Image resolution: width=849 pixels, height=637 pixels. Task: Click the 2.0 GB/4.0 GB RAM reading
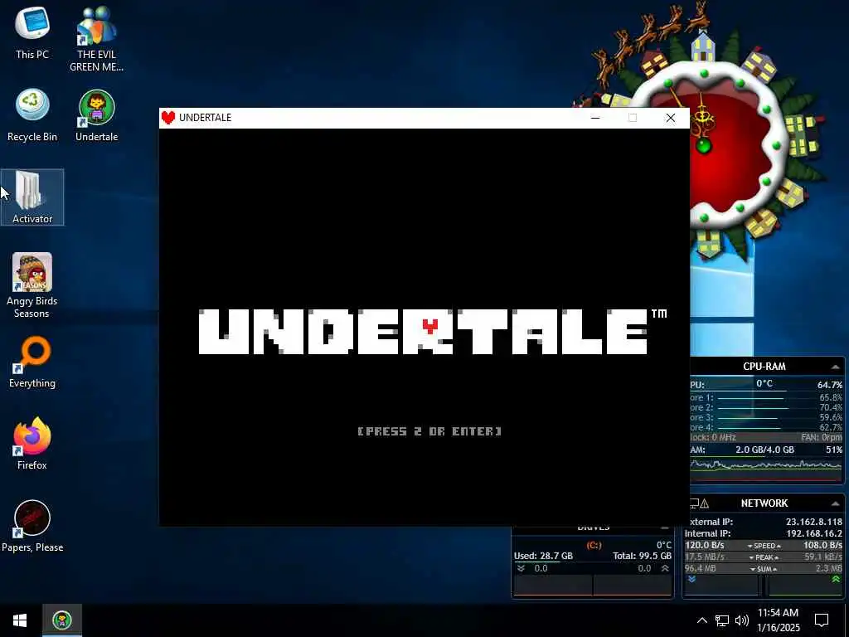pyautogui.click(x=764, y=450)
